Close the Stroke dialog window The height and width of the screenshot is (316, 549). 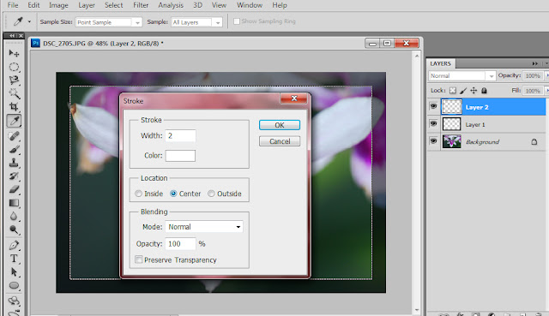coord(293,98)
